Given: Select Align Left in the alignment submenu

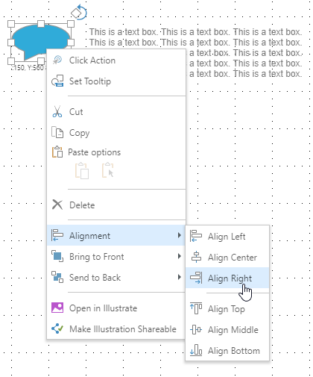Looking at the screenshot, I should click(x=227, y=236).
